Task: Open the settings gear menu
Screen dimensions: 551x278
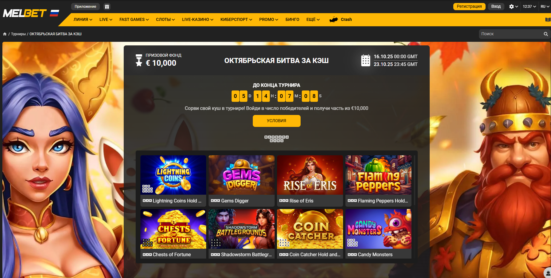Action: [513, 7]
